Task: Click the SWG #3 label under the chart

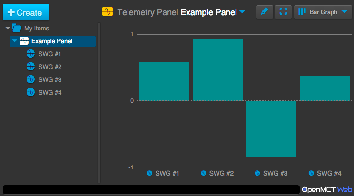Action: click(x=275, y=173)
